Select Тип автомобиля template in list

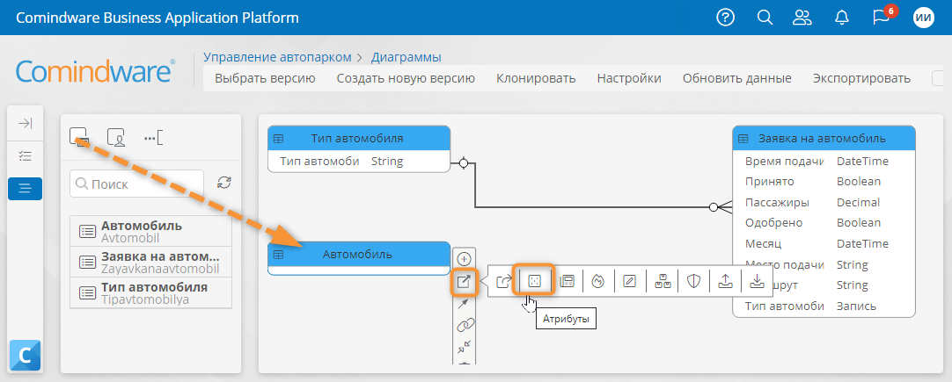click(x=150, y=293)
